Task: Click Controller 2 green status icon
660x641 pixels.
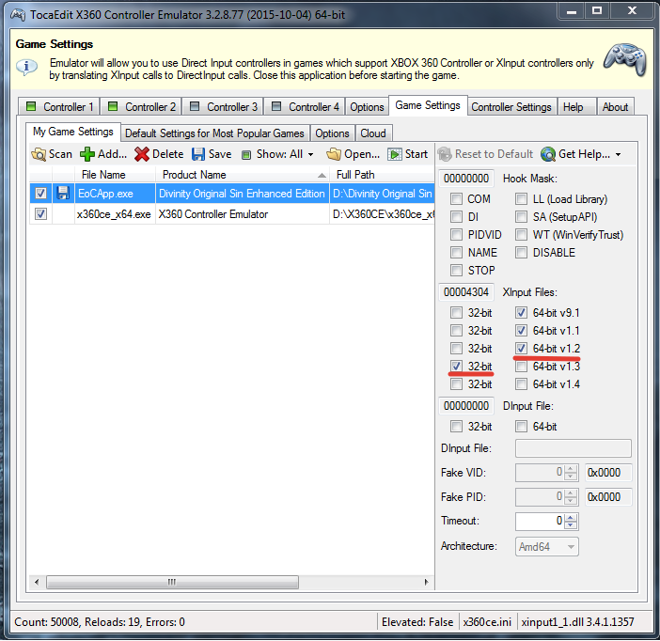Action: pos(113,106)
